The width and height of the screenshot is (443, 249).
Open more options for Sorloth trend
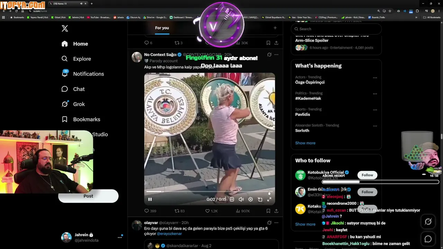click(375, 126)
